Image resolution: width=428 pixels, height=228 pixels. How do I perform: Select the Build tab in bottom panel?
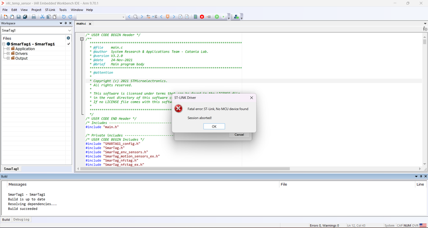6,219
